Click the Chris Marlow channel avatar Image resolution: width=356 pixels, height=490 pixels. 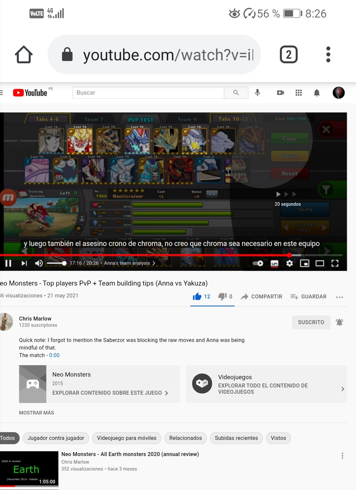pos(5,322)
